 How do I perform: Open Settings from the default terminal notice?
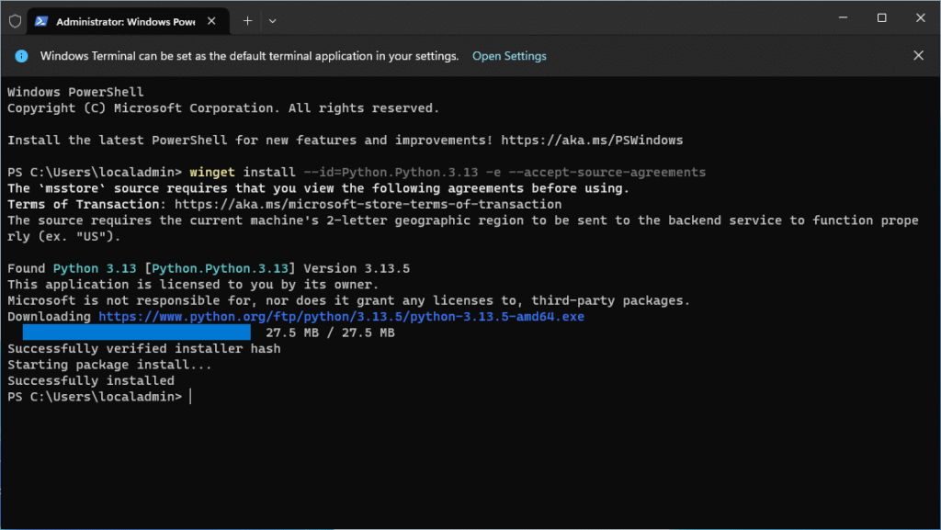pyautogui.click(x=508, y=56)
